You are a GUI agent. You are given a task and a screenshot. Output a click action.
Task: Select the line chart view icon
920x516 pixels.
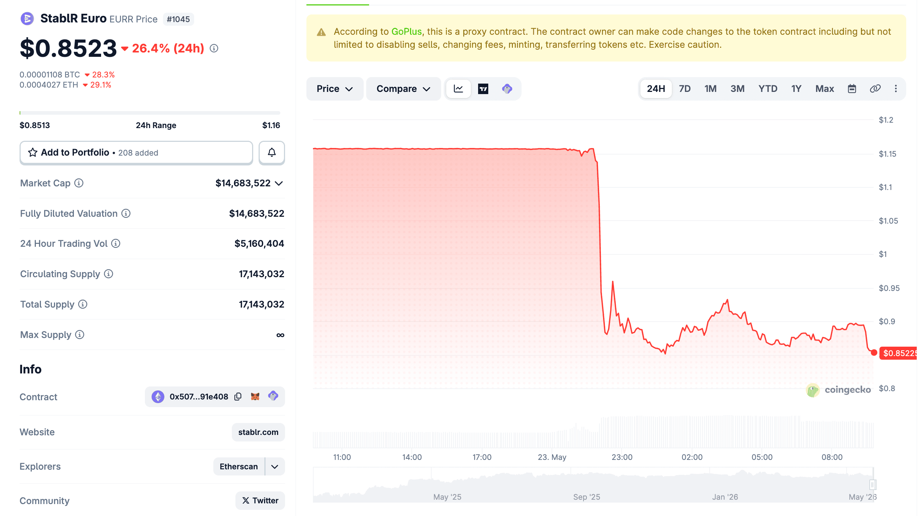coord(459,89)
